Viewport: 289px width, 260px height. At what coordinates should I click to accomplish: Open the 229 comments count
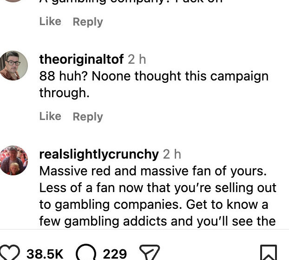115,253
